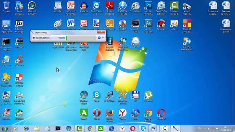Screen dimensions: 235x132
Task: Open Kvisoft FlipBook desktop shortcut
Action: tap(187, 8)
